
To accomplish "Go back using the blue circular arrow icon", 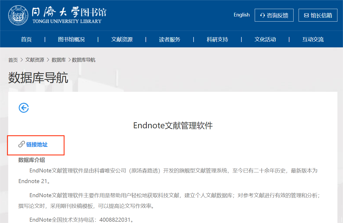I will pos(24,108).
